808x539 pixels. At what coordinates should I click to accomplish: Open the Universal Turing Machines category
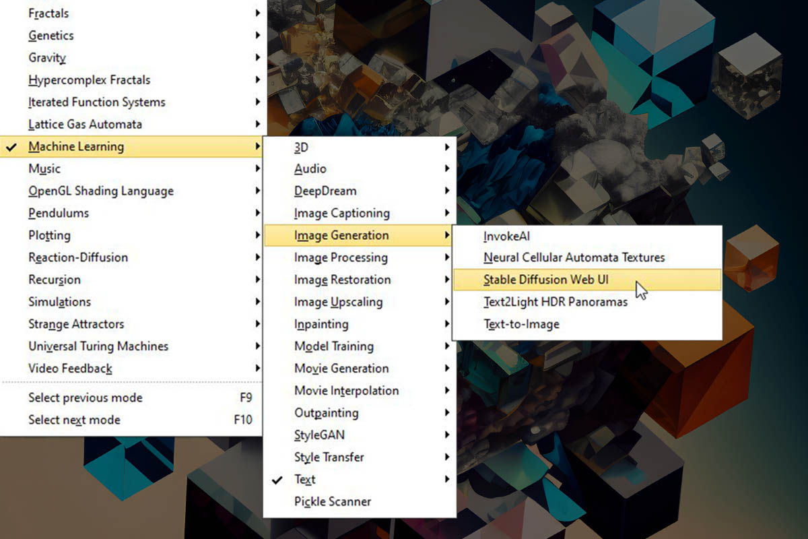(98, 346)
